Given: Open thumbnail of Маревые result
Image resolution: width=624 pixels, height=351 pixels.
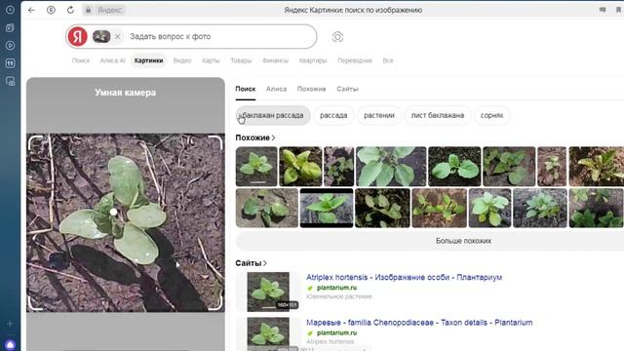Looking at the screenshot, I should tap(268, 333).
